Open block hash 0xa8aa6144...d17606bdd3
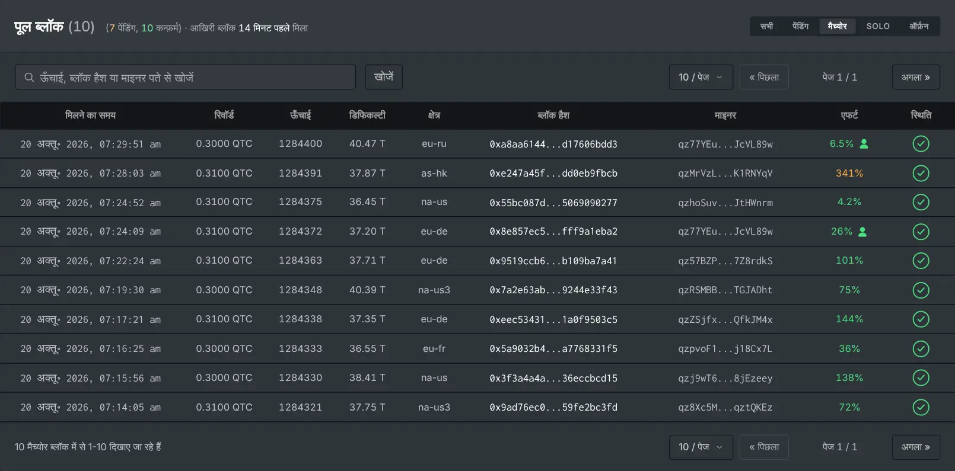Image resolution: width=955 pixels, height=471 pixels. (x=553, y=144)
